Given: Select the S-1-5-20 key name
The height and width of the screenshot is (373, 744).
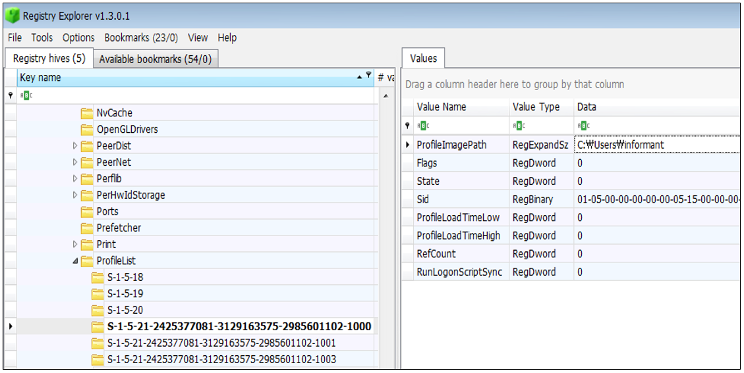Looking at the screenshot, I should (x=125, y=310).
